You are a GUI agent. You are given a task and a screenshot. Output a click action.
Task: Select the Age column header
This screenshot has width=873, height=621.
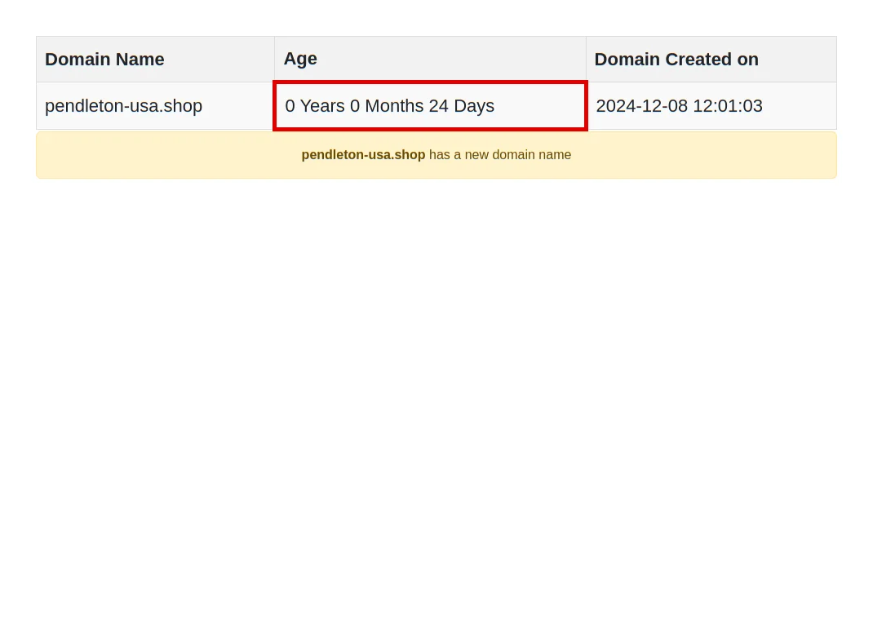click(300, 59)
